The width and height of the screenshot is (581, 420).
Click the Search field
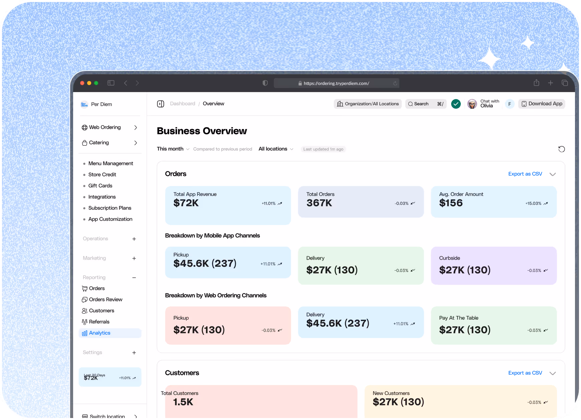click(x=426, y=104)
